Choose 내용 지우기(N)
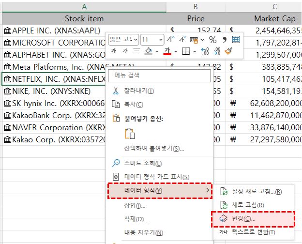Screen dimensions: 302x244 [160, 233]
